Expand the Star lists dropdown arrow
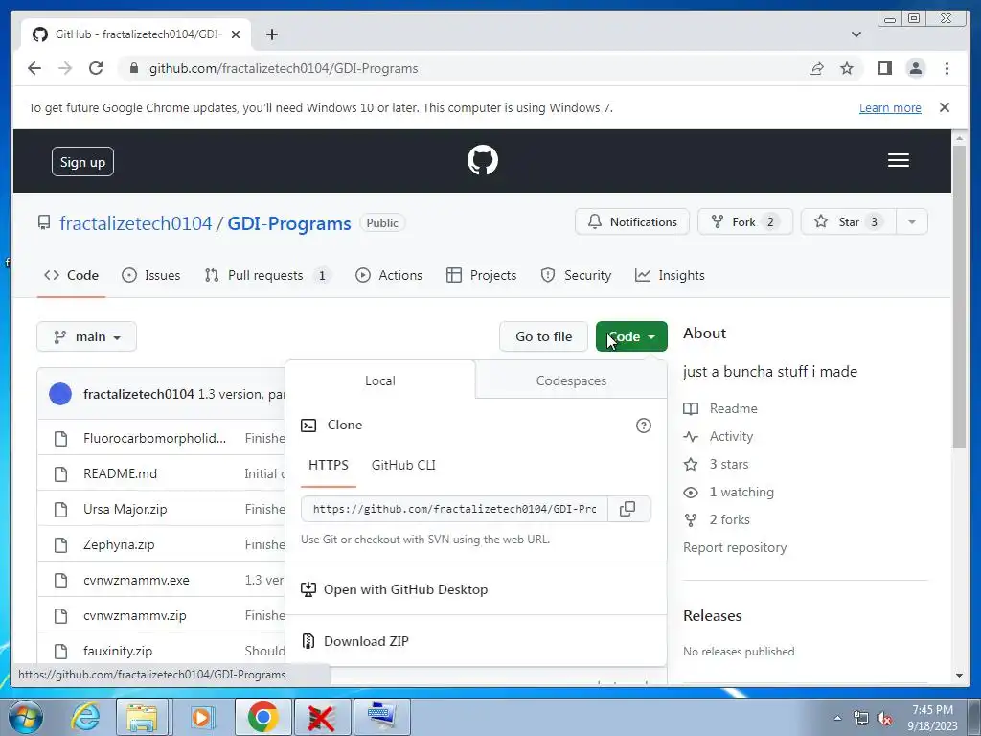 tap(912, 222)
